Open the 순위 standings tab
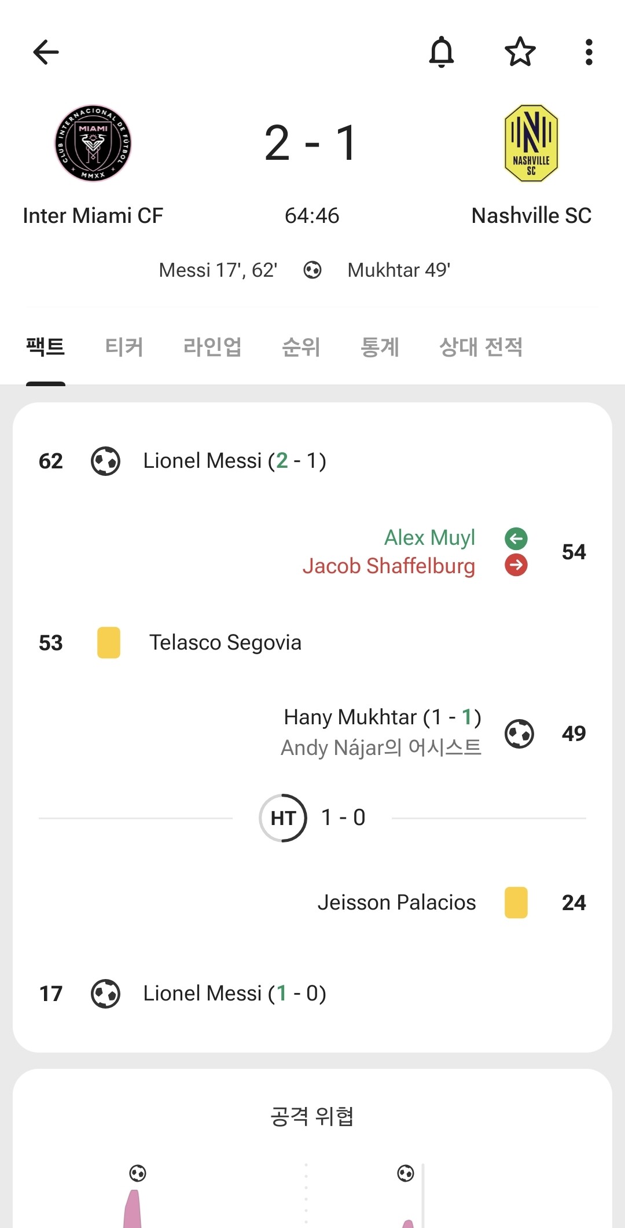Image resolution: width=625 pixels, height=1228 pixels. (301, 347)
